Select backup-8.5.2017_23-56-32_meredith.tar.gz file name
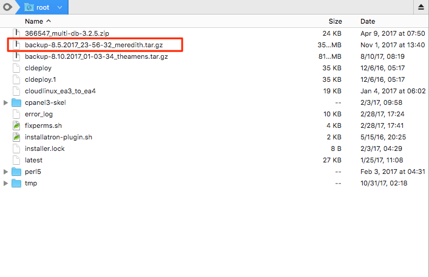429x277 pixels. (94, 45)
